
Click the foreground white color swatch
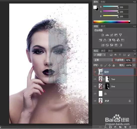coord(95,7)
